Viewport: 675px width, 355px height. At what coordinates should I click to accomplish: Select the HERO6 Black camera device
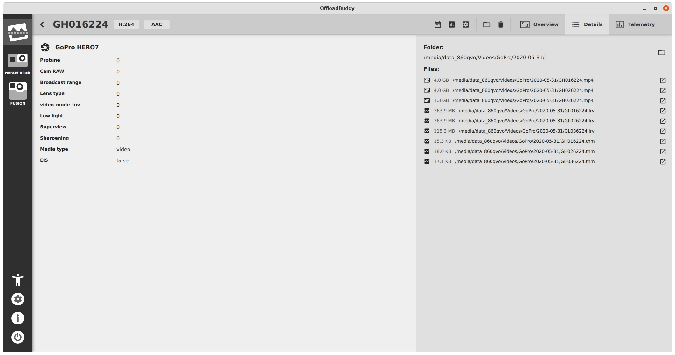coord(18,64)
